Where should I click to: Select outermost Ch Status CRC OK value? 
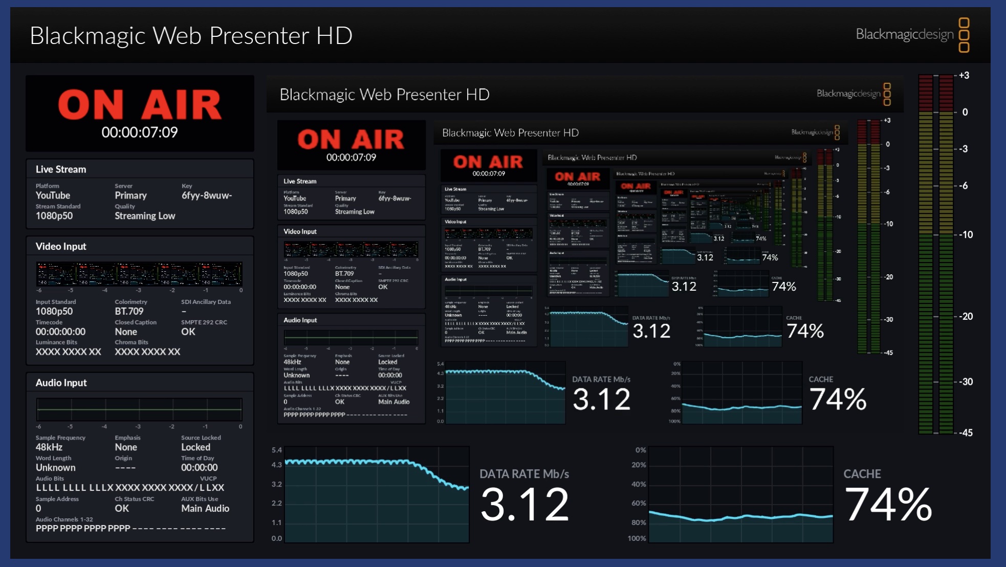(x=122, y=509)
